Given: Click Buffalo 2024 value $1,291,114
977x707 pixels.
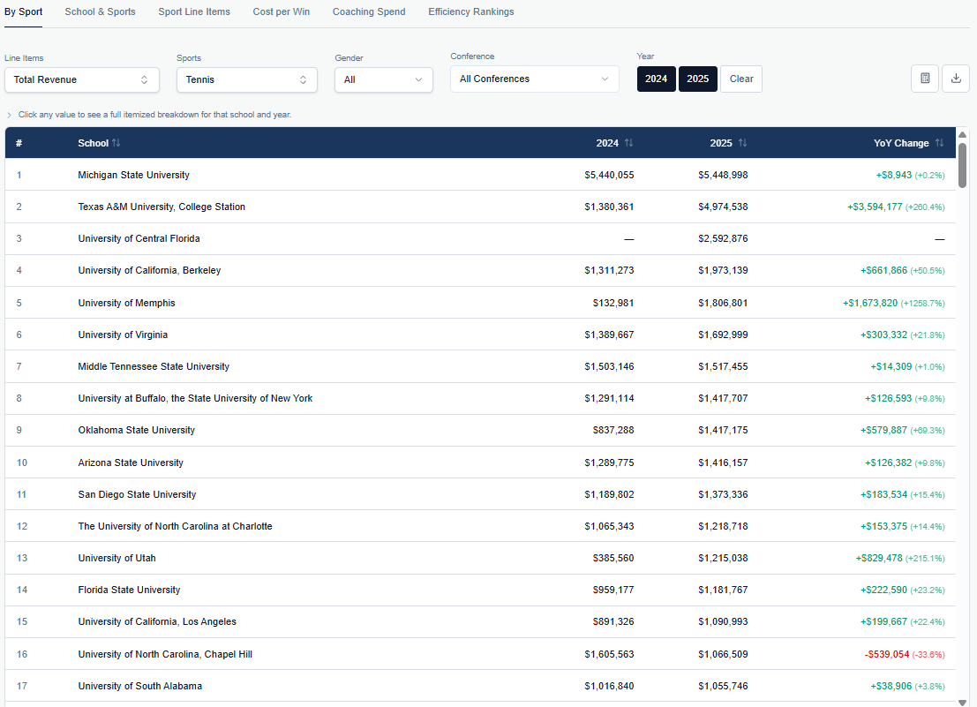Looking at the screenshot, I should click(x=609, y=398).
